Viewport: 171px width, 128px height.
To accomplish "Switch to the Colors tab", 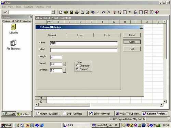I will point(80,35).
